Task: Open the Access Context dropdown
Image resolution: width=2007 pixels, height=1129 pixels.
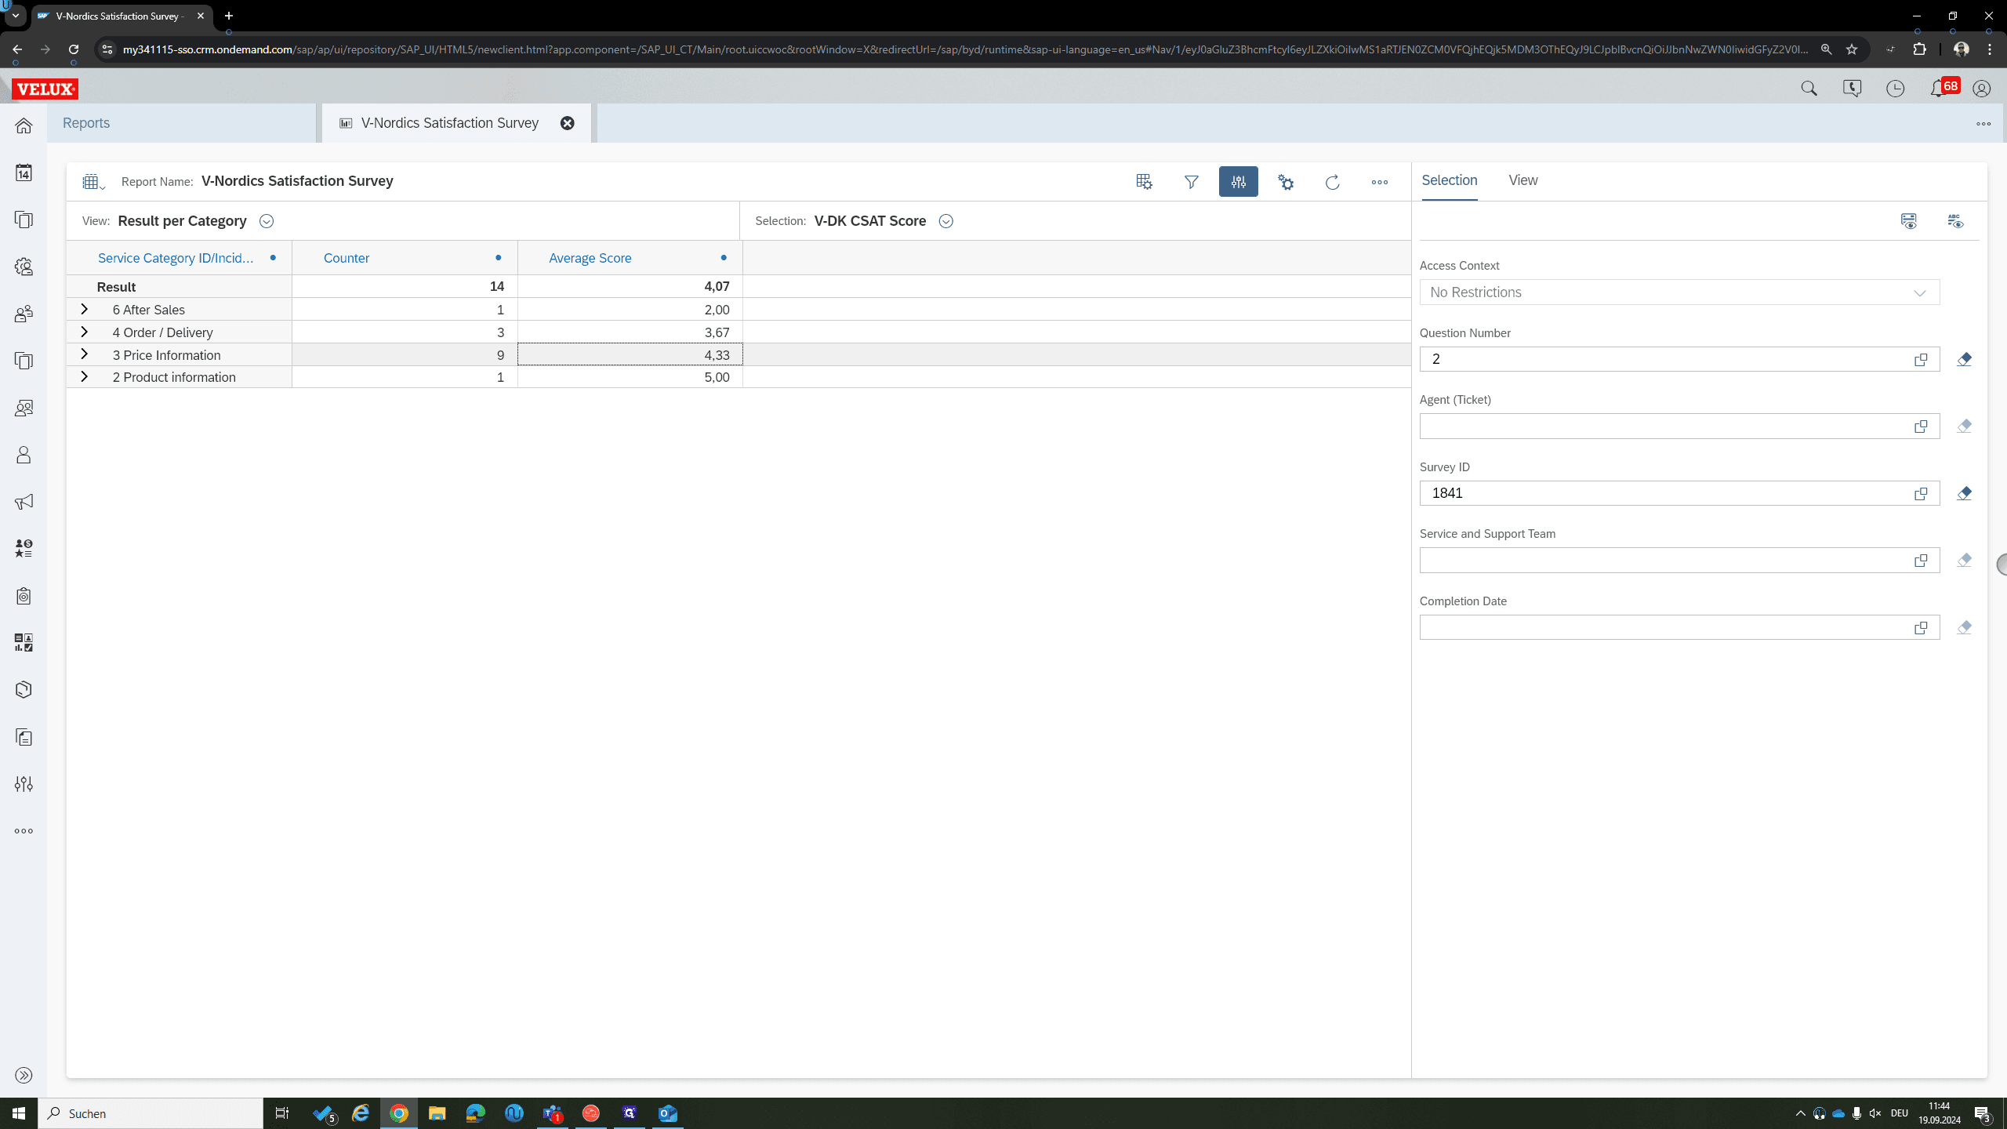Action: click(1679, 292)
